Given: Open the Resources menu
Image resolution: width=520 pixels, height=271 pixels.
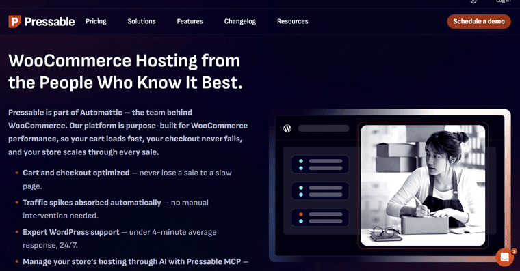Looking at the screenshot, I should click(293, 22).
